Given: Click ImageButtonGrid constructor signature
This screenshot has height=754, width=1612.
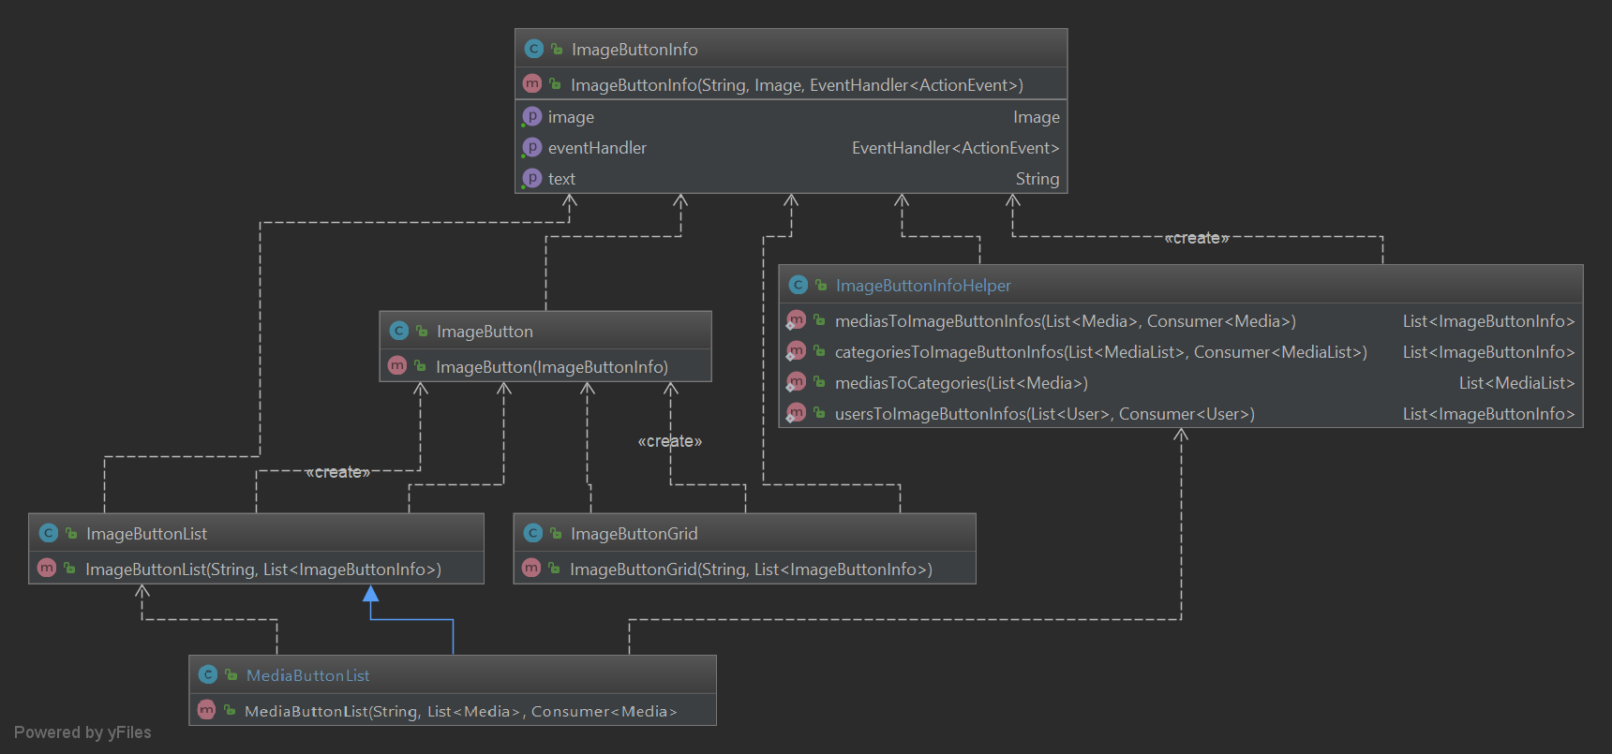Looking at the screenshot, I should point(751,569).
